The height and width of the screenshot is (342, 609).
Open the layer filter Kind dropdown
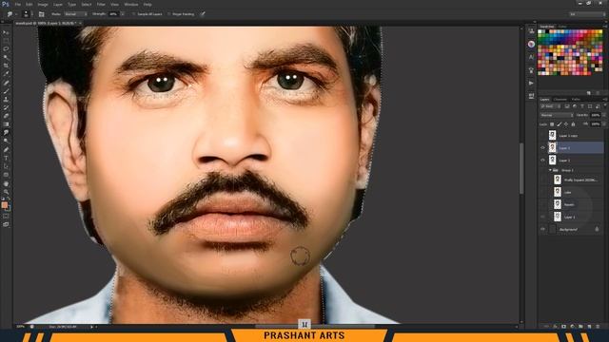(550, 106)
